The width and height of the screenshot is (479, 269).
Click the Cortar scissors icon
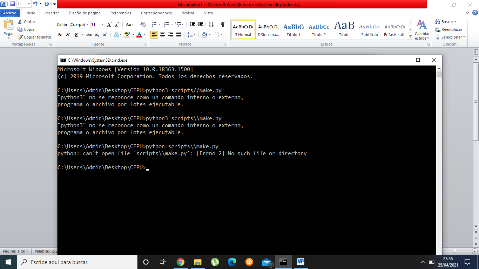(x=20, y=22)
